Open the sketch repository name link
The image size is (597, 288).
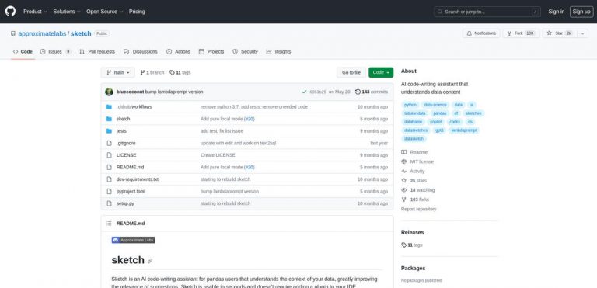coord(81,33)
